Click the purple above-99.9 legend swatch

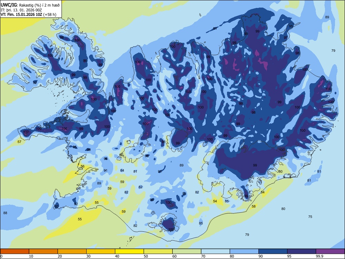click(330, 251)
